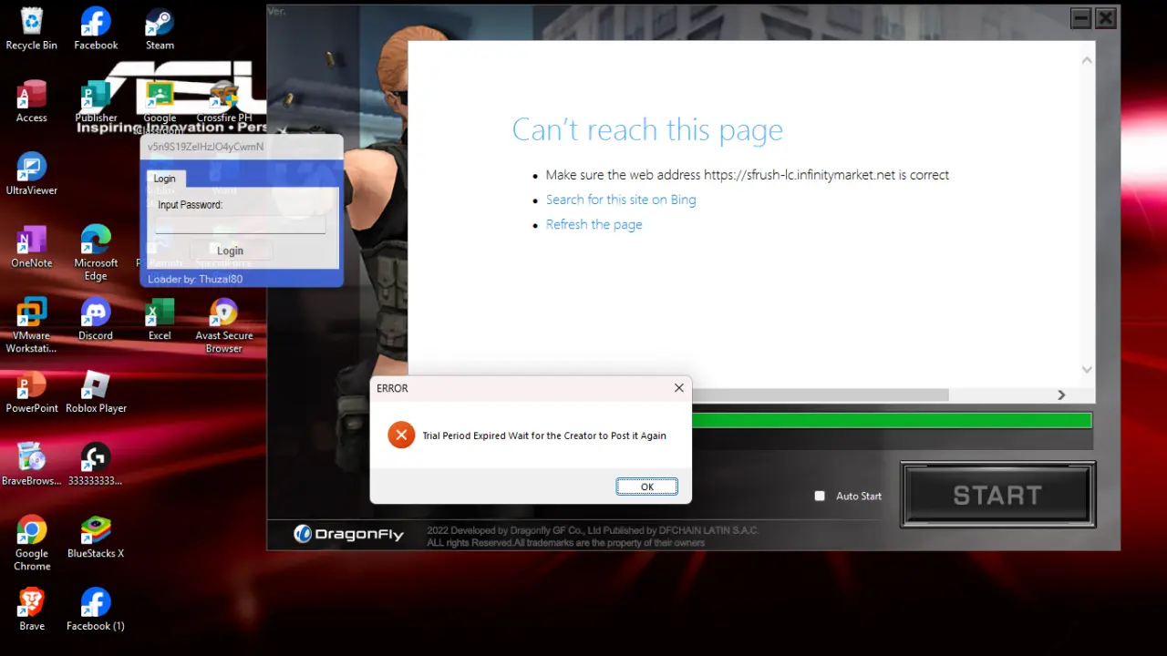Click the red error icon in the dialog
Viewport: 1167px width, 656px height.
click(401, 436)
